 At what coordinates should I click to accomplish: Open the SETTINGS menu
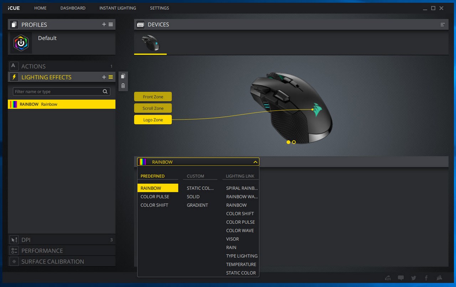tap(159, 8)
